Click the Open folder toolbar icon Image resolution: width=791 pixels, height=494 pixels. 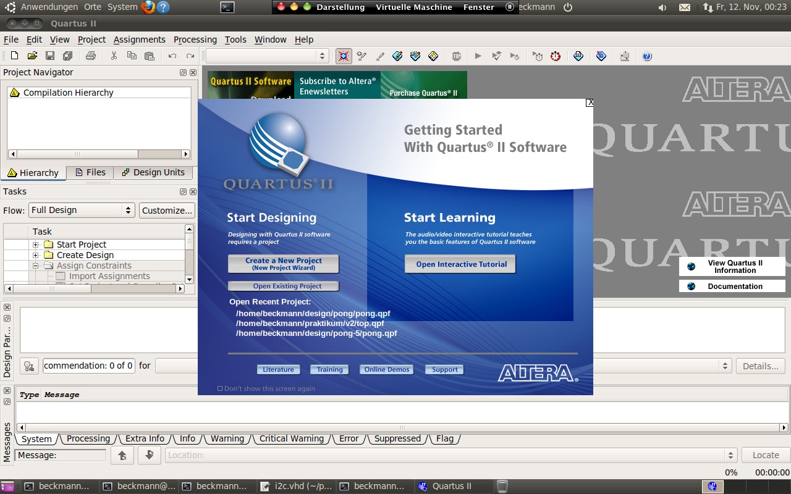click(x=32, y=56)
